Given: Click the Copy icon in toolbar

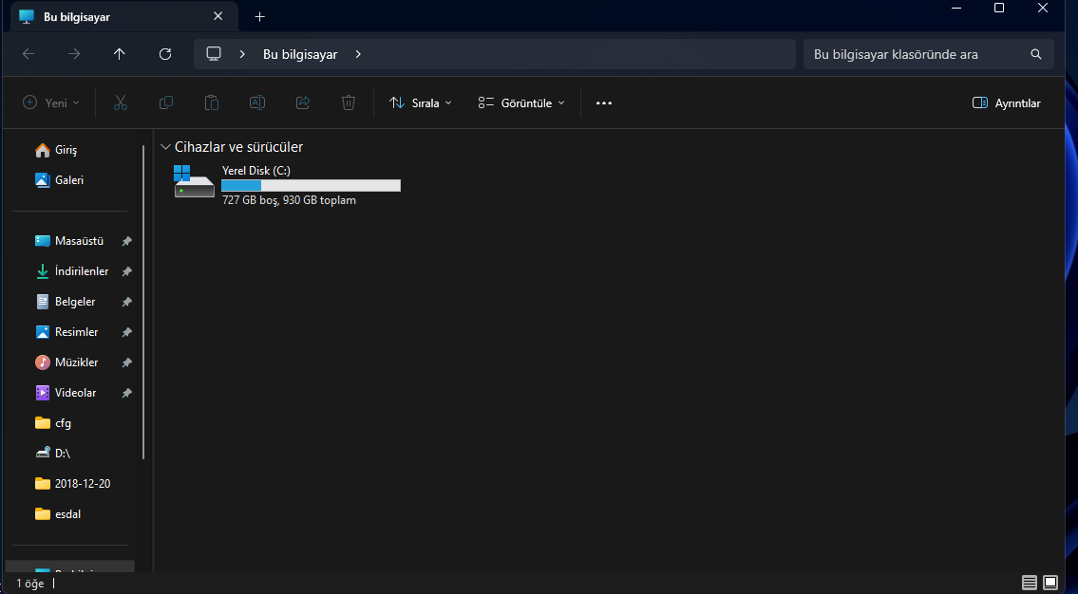Looking at the screenshot, I should [165, 103].
